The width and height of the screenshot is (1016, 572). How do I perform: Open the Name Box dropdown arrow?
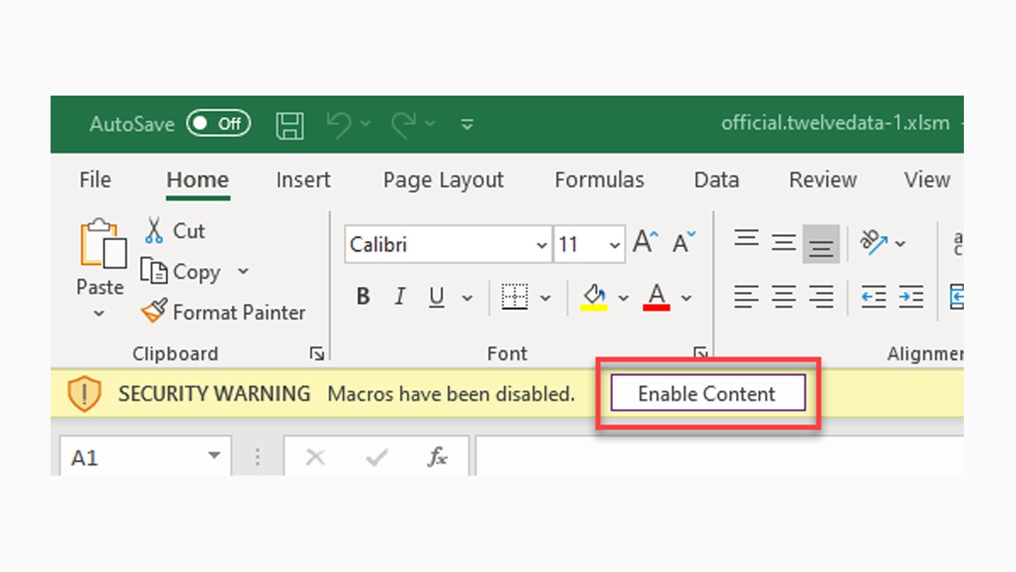(x=214, y=457)
